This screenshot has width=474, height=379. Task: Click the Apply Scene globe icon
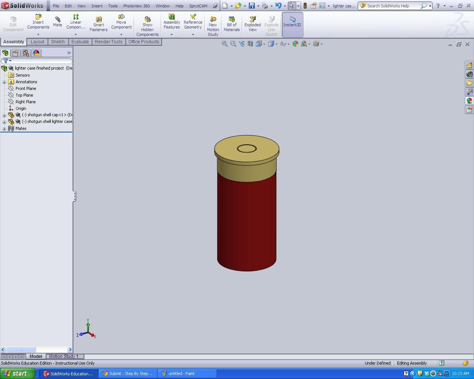295,44
